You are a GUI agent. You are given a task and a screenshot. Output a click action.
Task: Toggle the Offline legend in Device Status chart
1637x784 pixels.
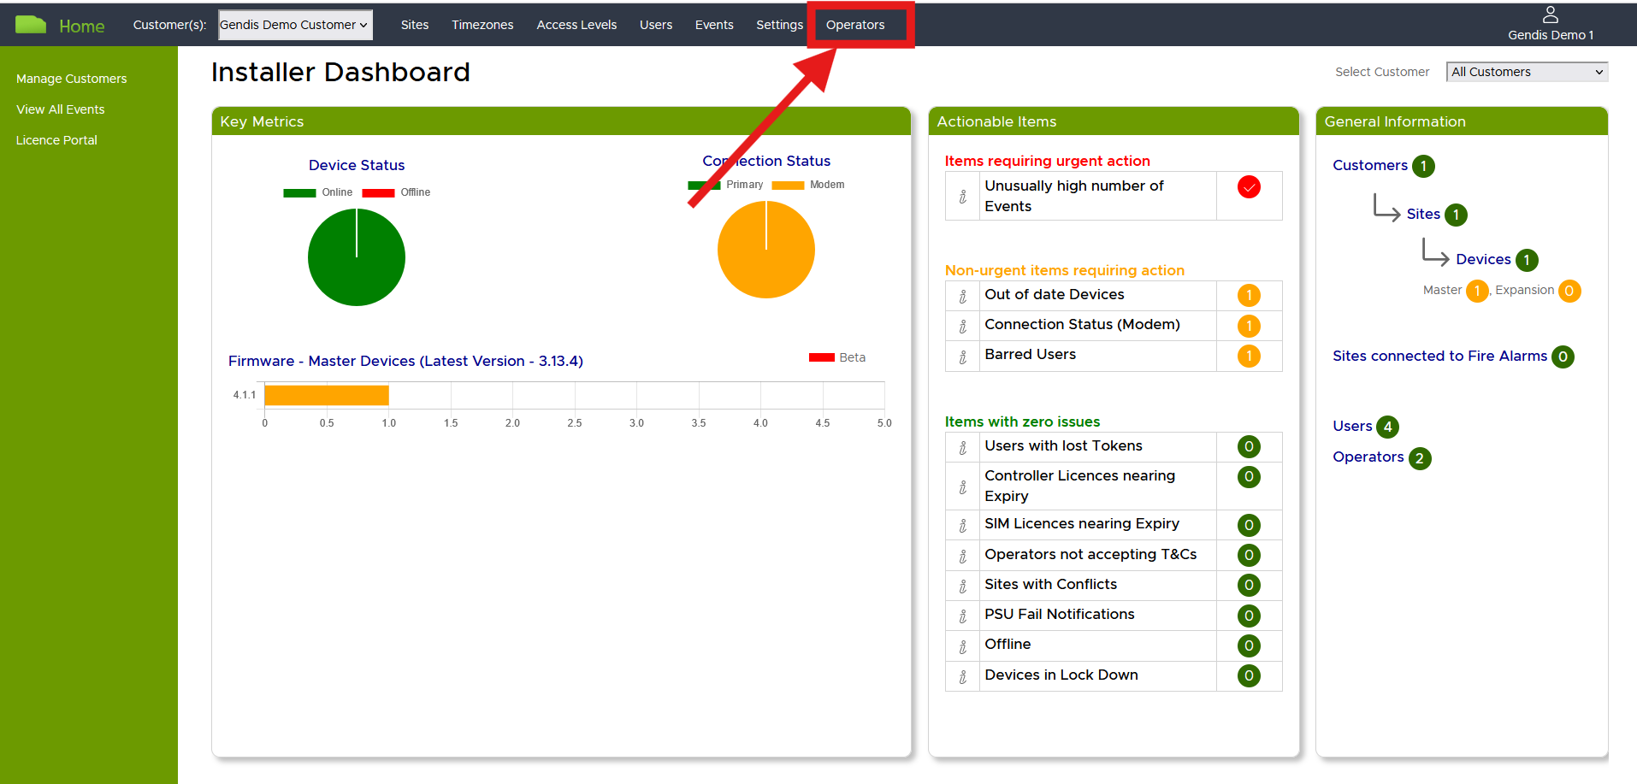click(396, 192)
